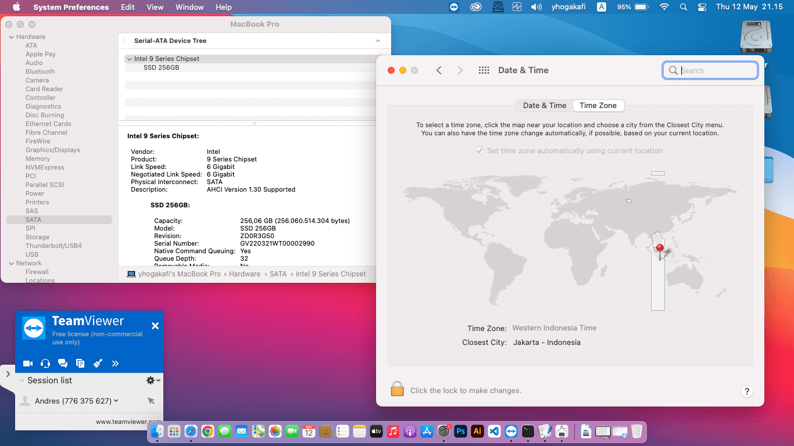794x446 pixels.
Task: Click the red pin on the time zone map
Action: click(660, 249)
